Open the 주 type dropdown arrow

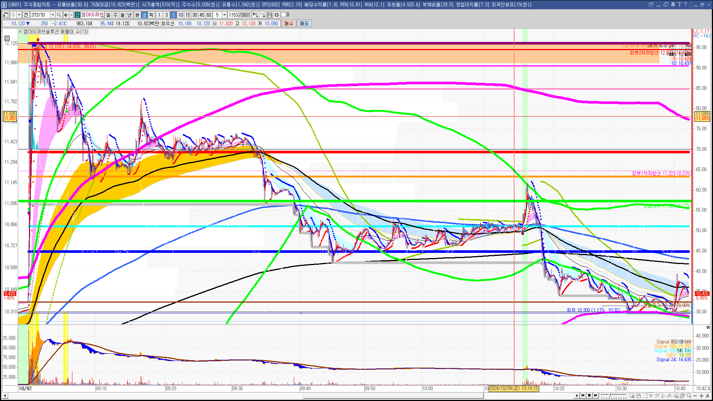pyautogui.click(x=19, y=15)
